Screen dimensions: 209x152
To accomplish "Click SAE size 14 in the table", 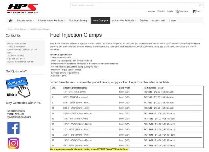I will (x=53, y=130).
